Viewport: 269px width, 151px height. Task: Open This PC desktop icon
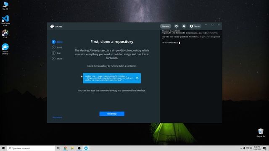[x=5, y=5]
